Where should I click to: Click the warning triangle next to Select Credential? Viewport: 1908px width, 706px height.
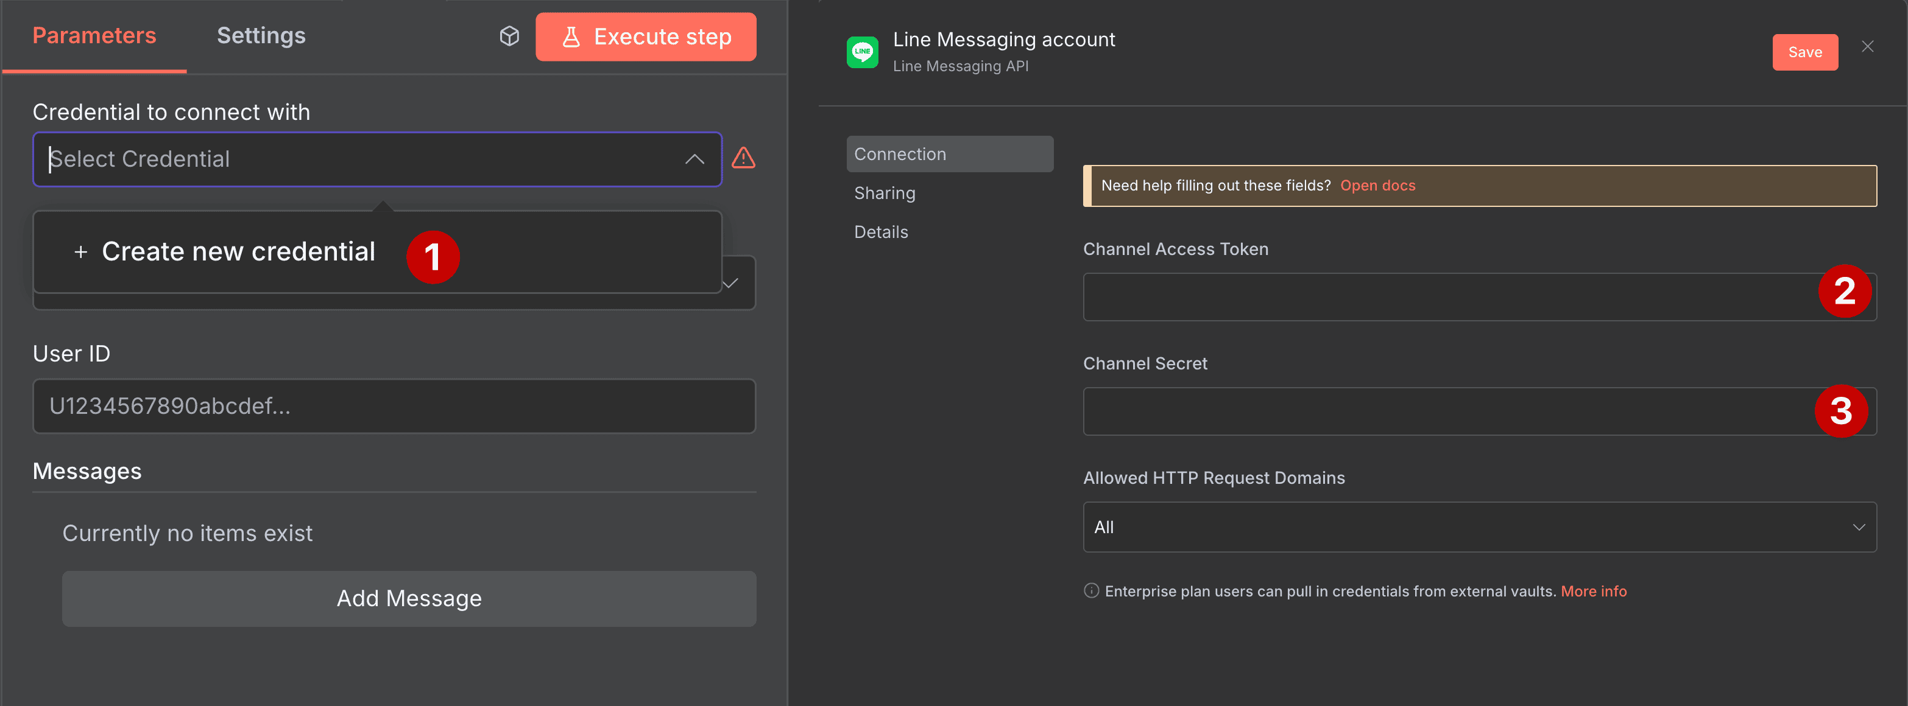coord(744,158)
